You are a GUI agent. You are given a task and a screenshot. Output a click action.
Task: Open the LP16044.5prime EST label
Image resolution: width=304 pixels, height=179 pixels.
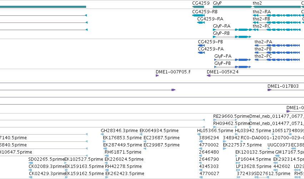coord(253,159)
